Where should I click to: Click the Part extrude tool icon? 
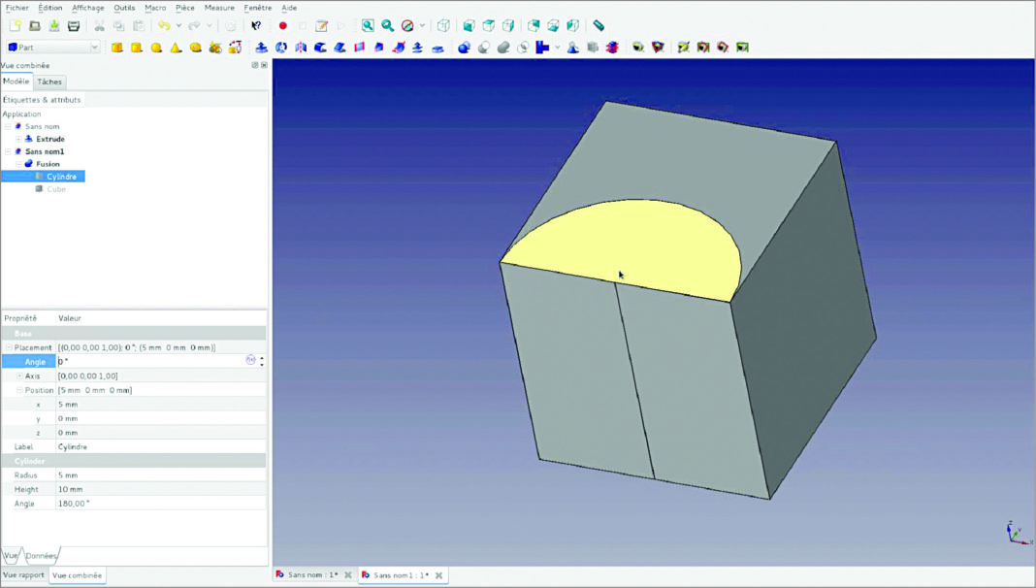pos(261,48)
